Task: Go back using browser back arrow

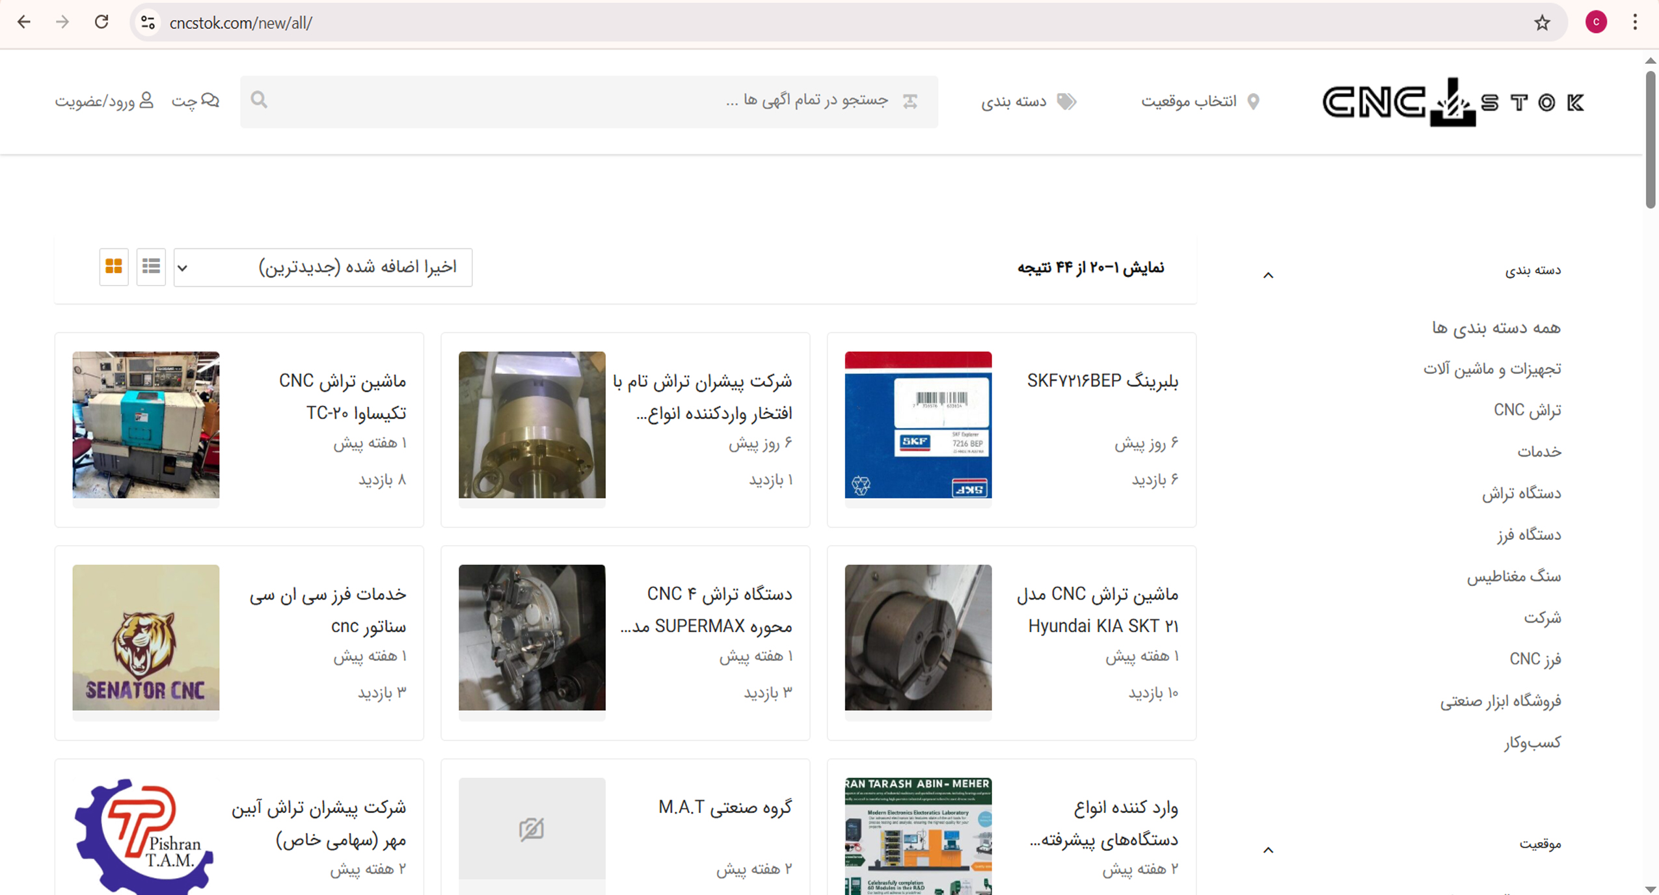Action: click(24, 22)
